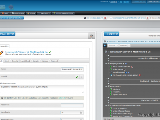Click the Teamspeak³ Server title in properties

pos(27,52)
